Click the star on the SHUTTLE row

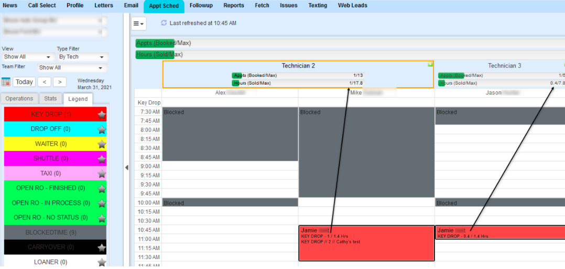tap(102, 159)
